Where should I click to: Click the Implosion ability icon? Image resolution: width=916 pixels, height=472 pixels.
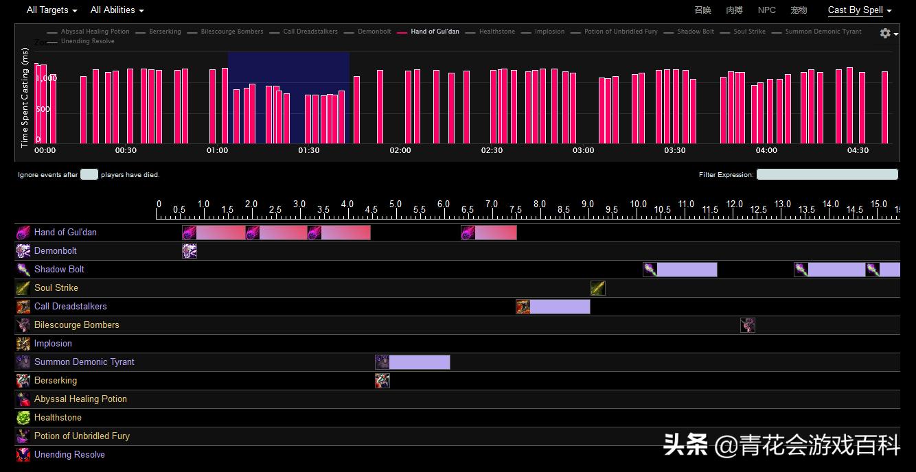[23, 343]
